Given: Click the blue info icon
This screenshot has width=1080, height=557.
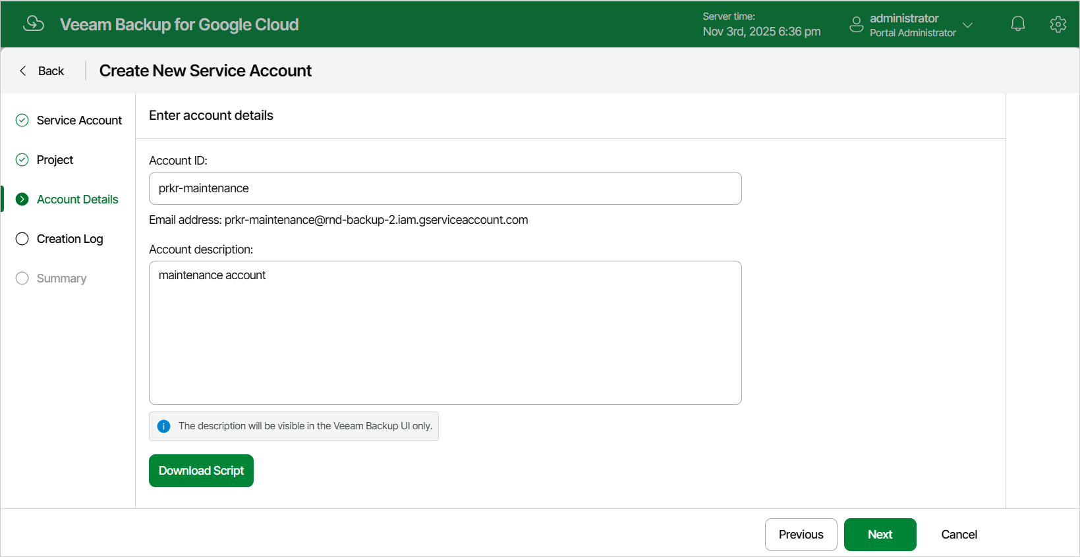Looking at the screenshot, I should pyautogui.click(x=164, y=427).
